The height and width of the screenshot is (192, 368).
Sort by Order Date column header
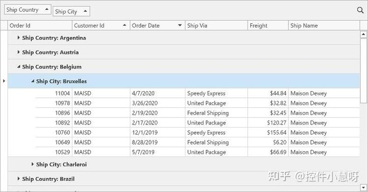(x=157, y=25)
